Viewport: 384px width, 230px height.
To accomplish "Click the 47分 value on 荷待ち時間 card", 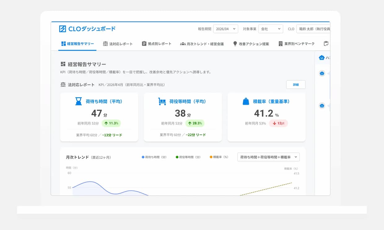I will (99, 113).
